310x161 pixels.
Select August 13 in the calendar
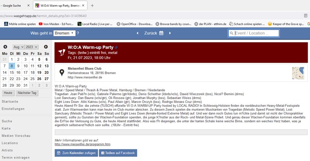[x=46, y=66]
